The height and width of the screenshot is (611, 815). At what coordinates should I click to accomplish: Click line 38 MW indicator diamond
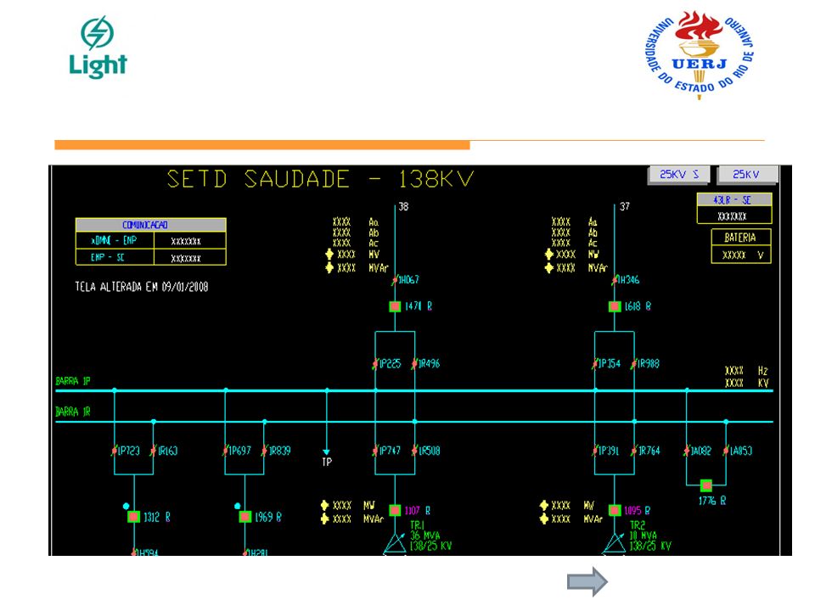tap(329, 254)
